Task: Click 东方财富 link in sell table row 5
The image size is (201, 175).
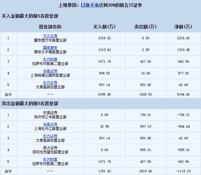Action: coord(50,159)
